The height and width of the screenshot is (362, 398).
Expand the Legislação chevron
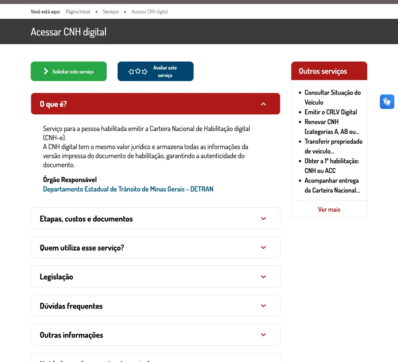click(263, 277)
